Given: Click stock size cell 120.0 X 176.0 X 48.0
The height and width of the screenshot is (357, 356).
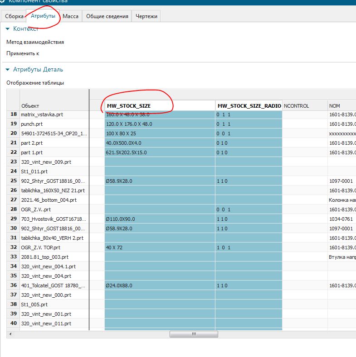Looking at the screenshot, I should click(160, 124).
